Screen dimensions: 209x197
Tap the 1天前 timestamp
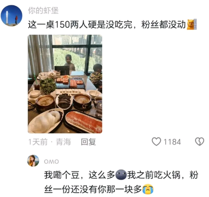point(38,142)
